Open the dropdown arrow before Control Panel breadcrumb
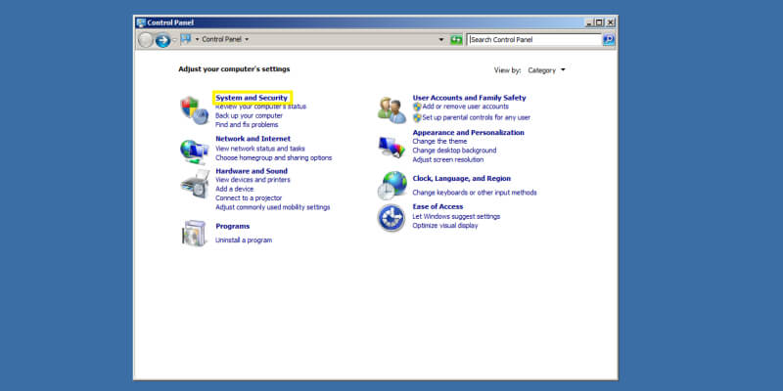 coord(198,39)
